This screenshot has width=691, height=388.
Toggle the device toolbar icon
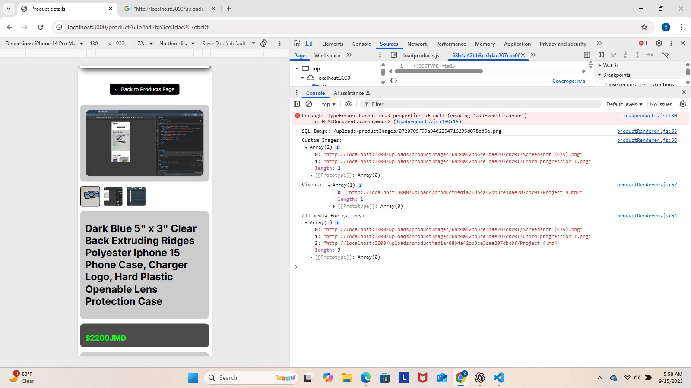(x=309, y=44)
